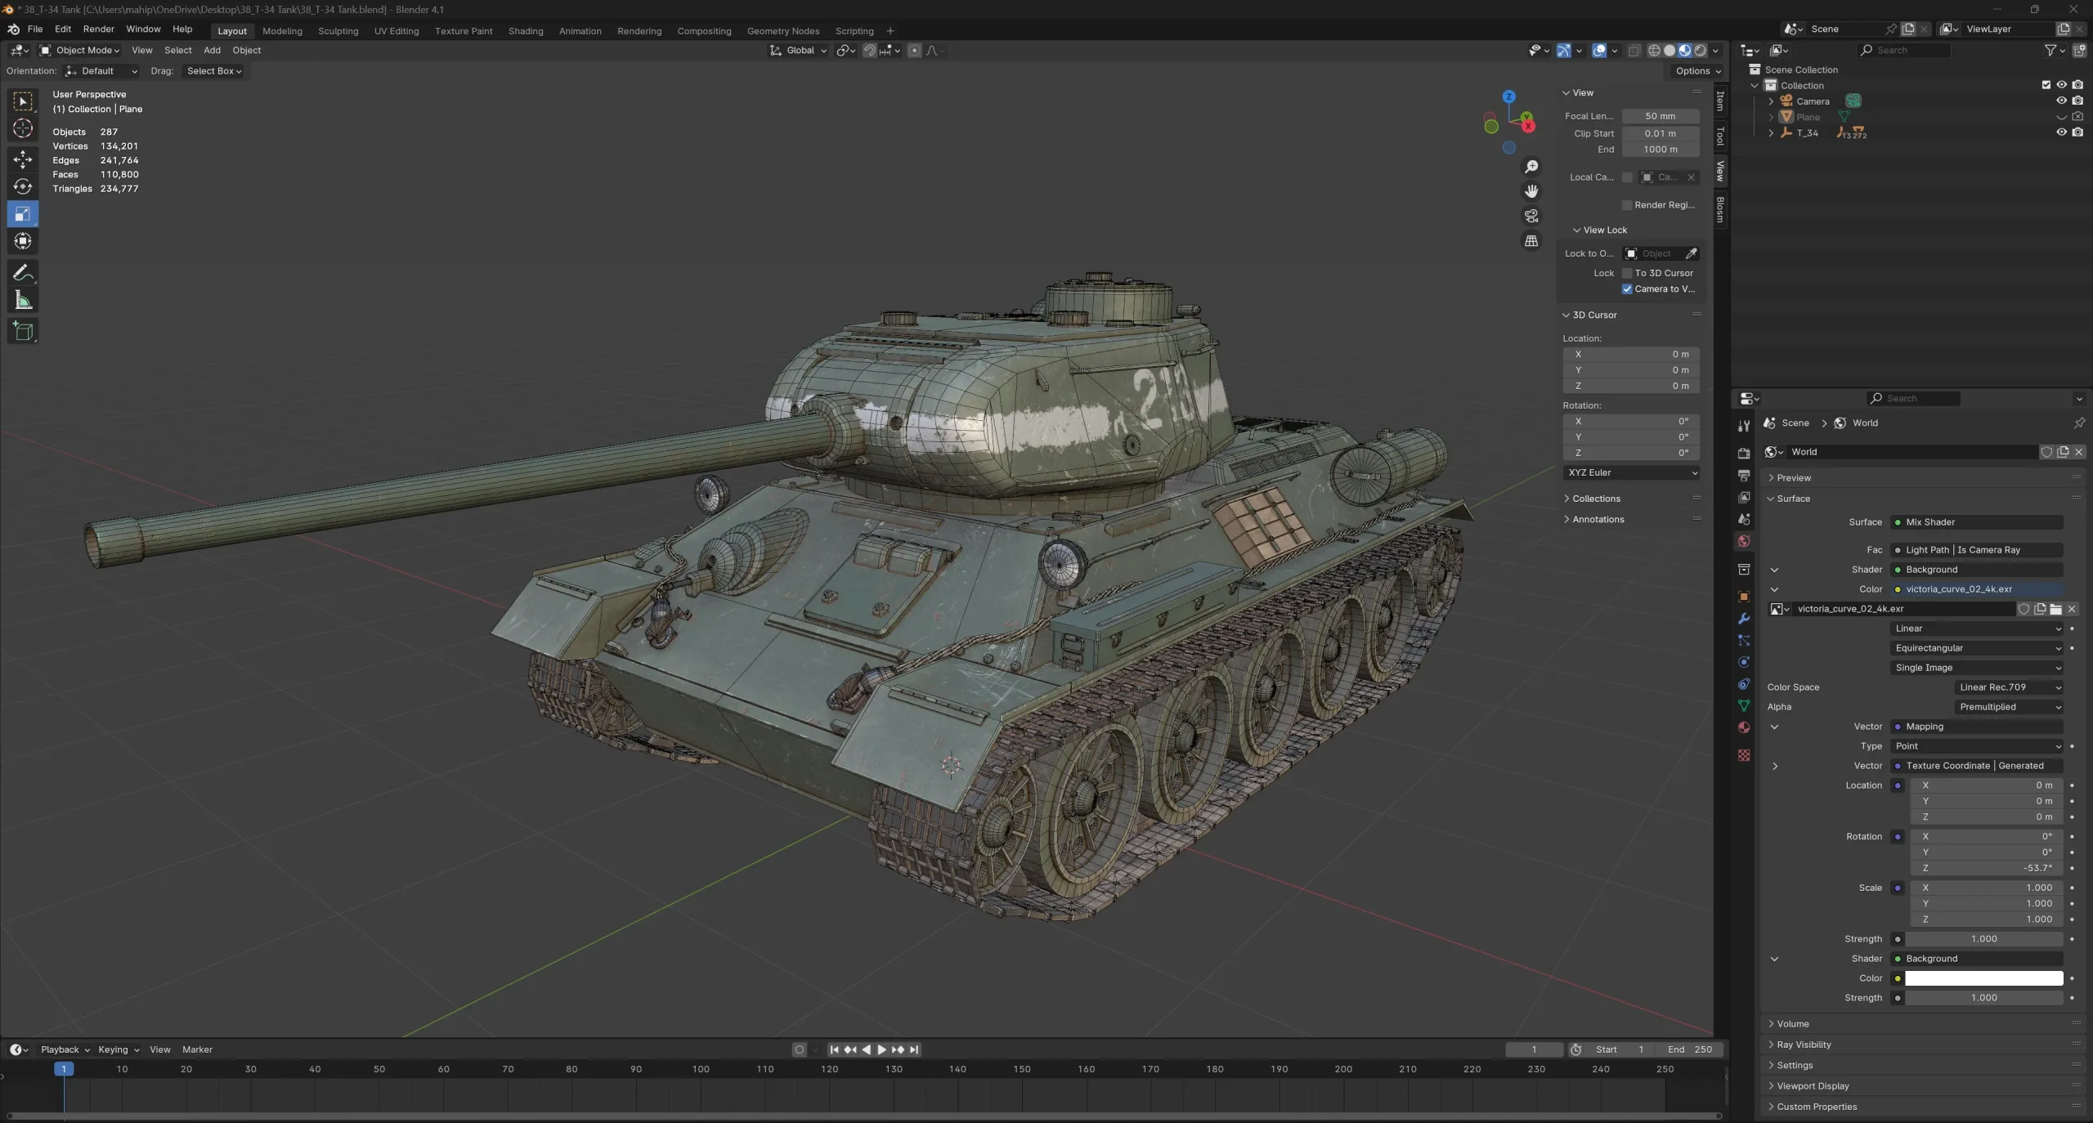This screenshot has width=2093, height=1123.
Task: Enable the Render Region checkbox
Action: (1627, 205)
